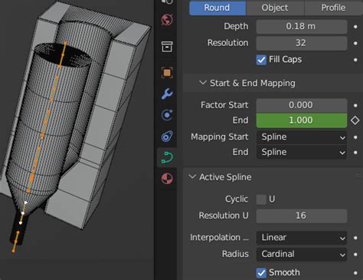Switch to the Profile bevel tab

(334, 8)
